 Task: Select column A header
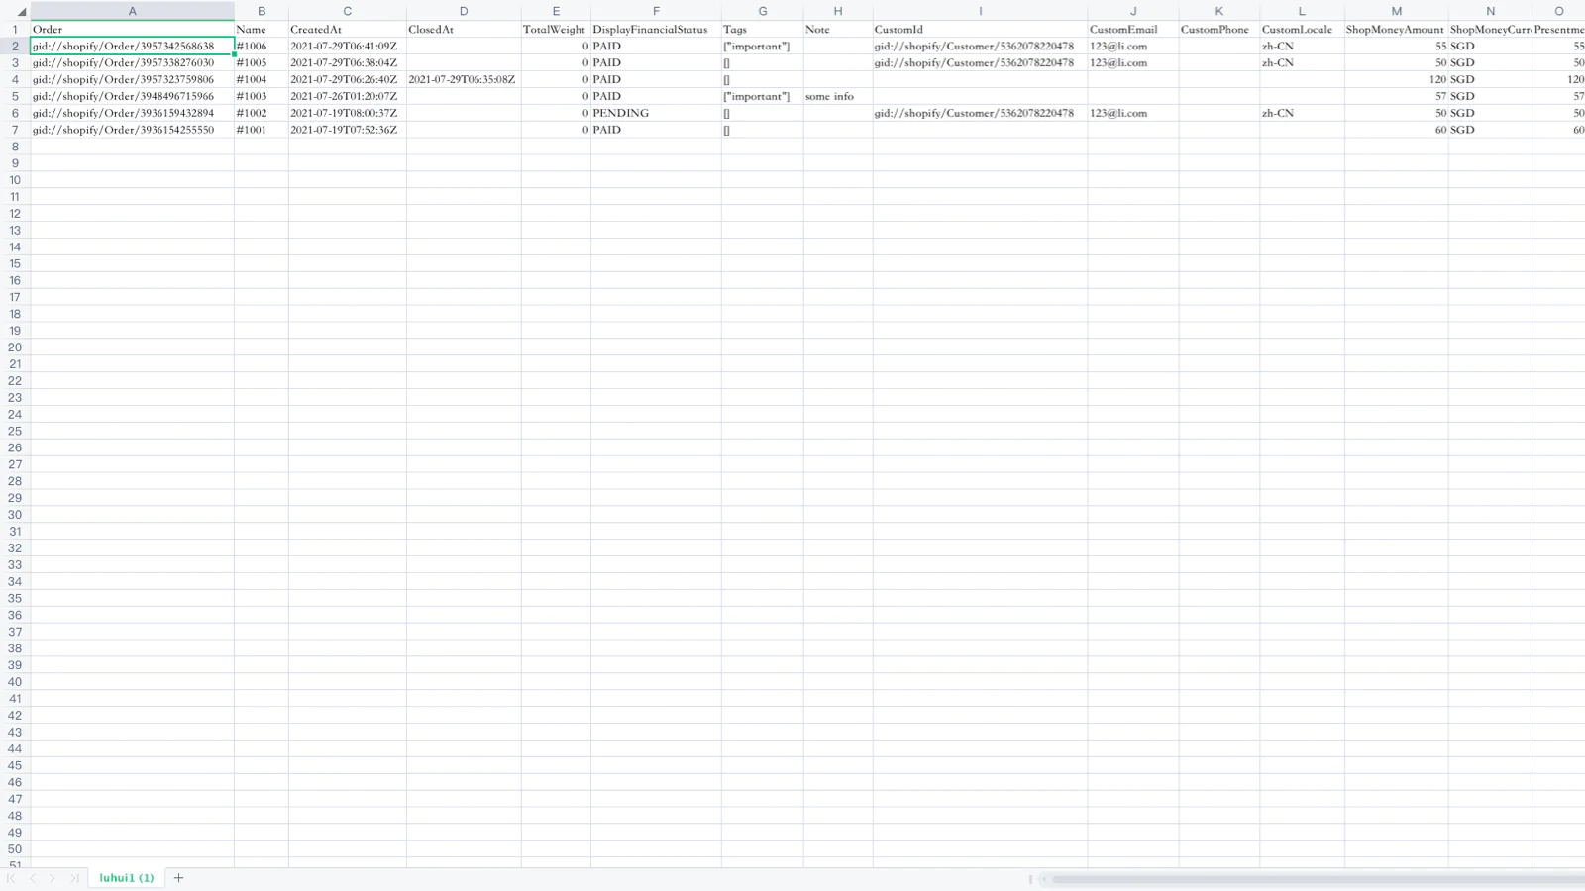click(x=133, y=11)
